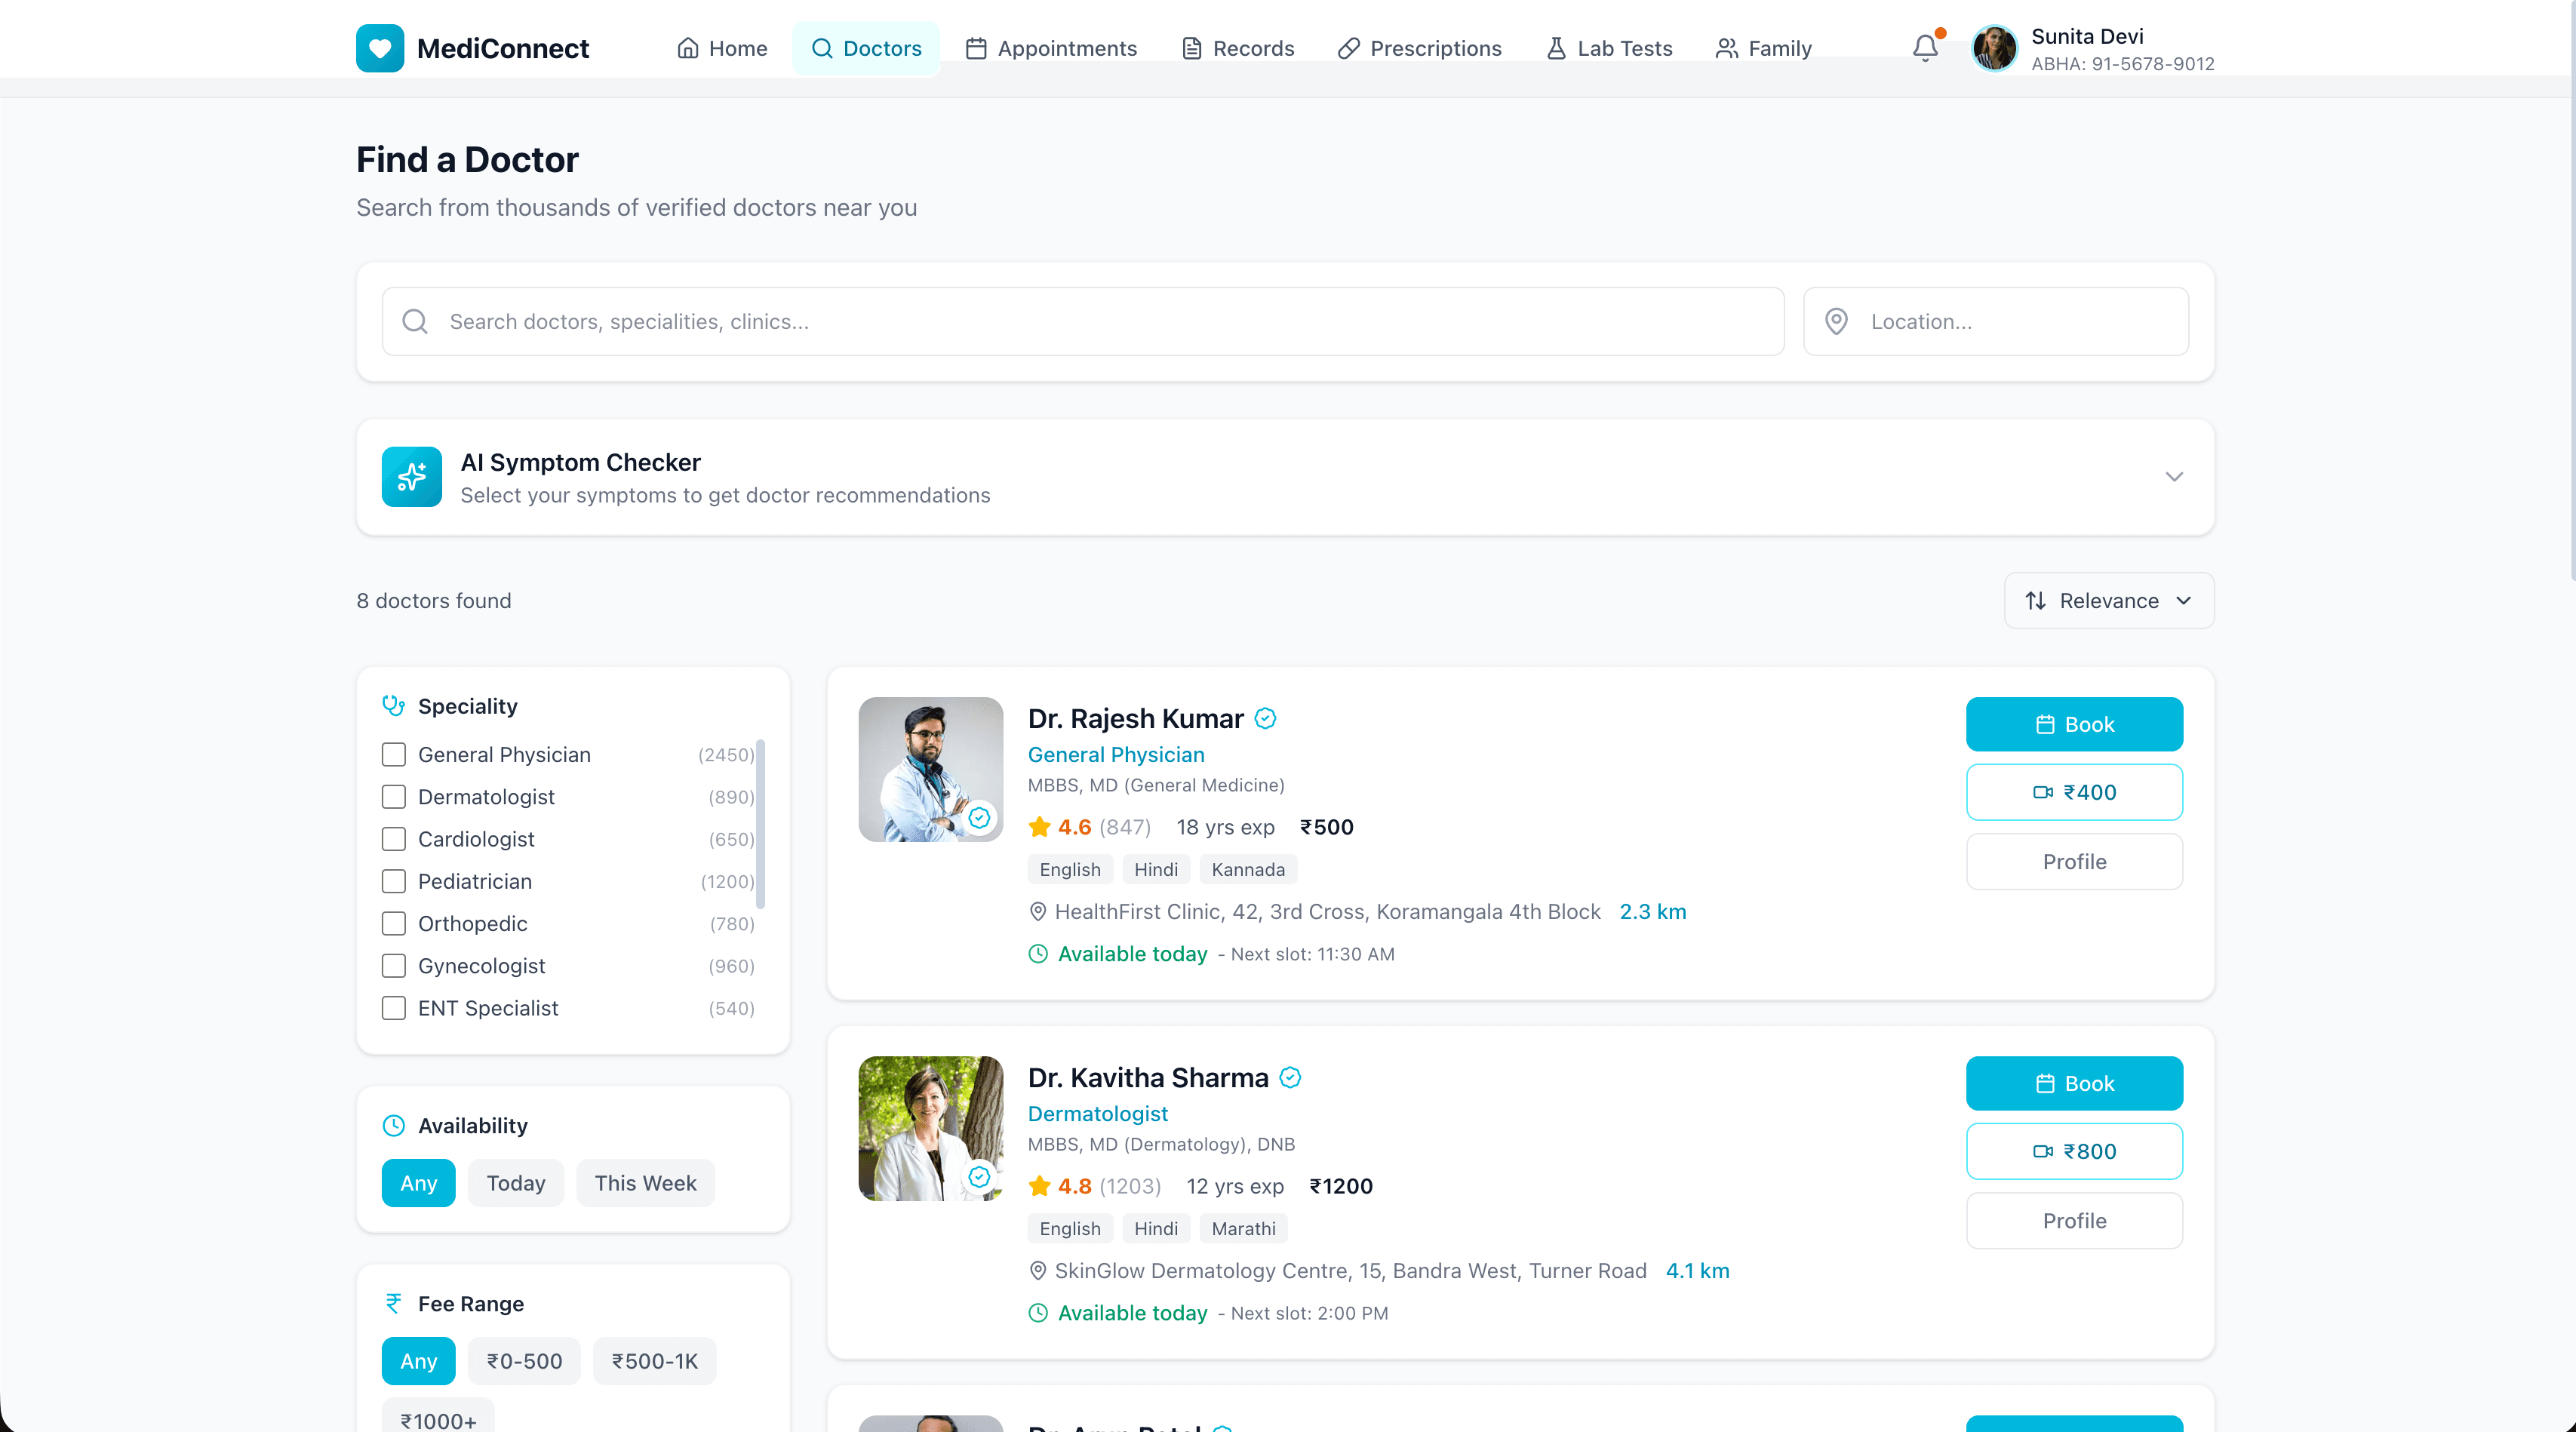Open Dr. Kavitha Sharma's profile

coord(2073,1220)
